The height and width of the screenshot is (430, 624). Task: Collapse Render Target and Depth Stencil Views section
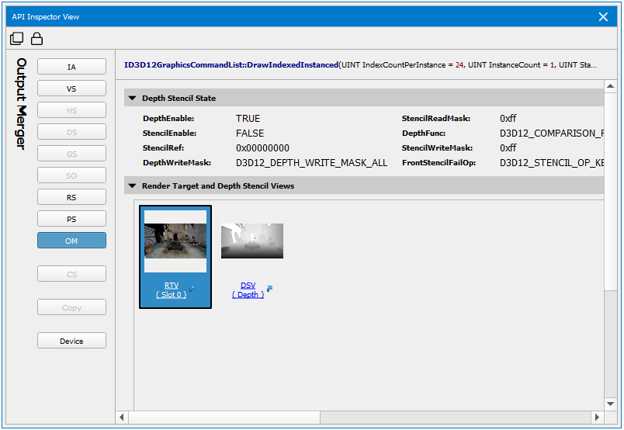[132, 186]
